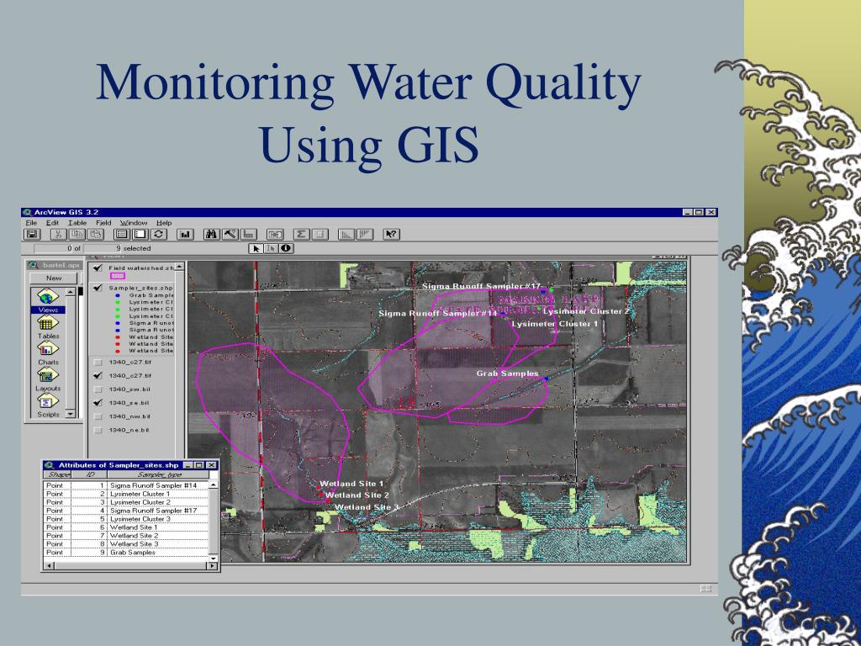Check the 1340_sw.bil theme box

98,389
